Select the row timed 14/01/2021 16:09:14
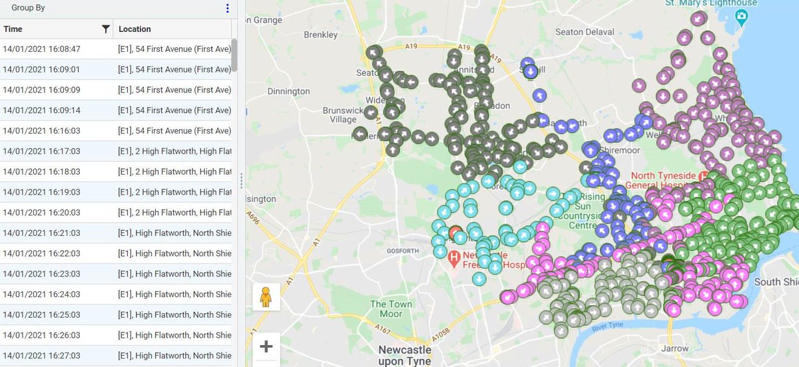Viewport: 799px width, 367px height. [x=116, y=110]
